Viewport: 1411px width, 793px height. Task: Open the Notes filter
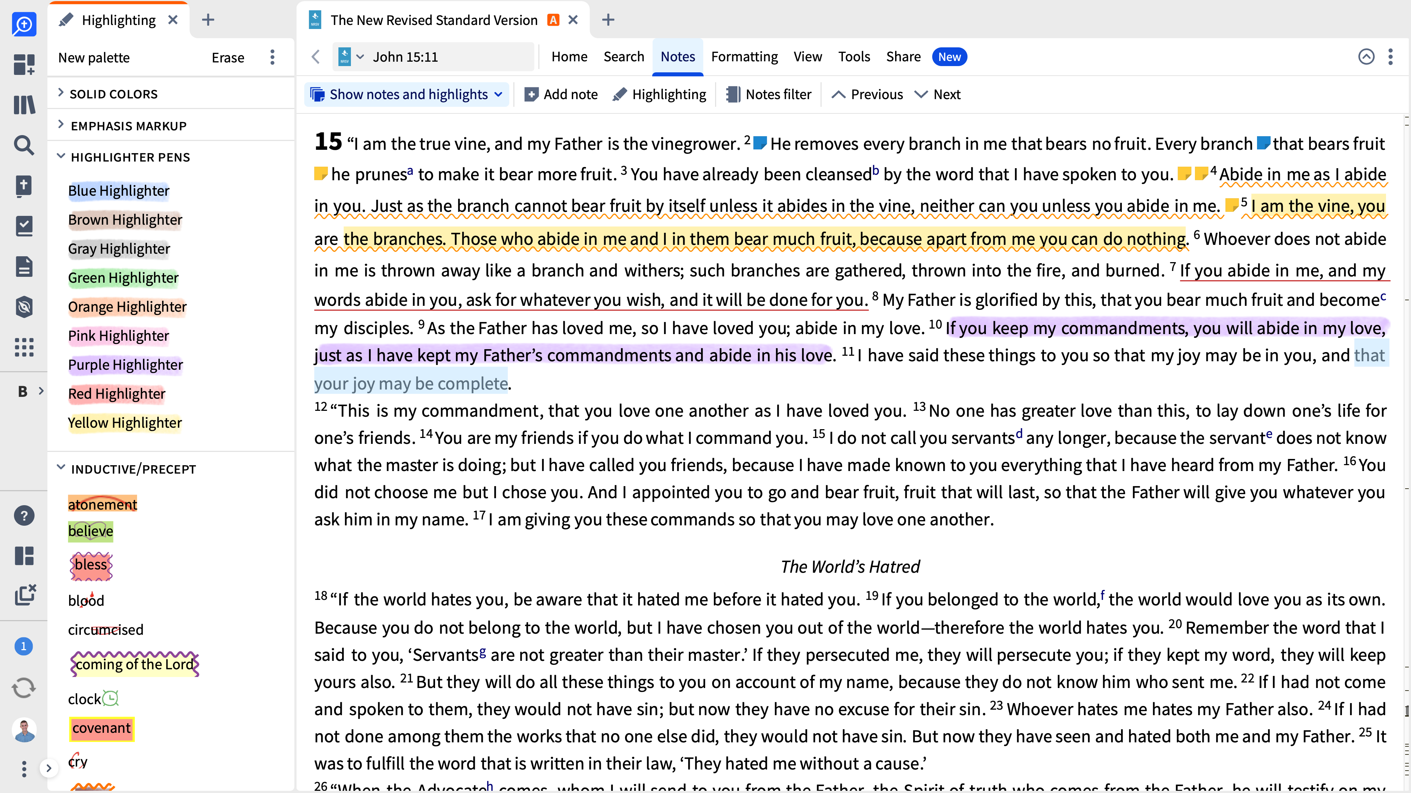coord(768,94)
